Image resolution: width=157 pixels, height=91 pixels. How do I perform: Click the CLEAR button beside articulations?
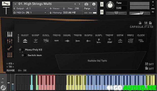click(18, 38)
